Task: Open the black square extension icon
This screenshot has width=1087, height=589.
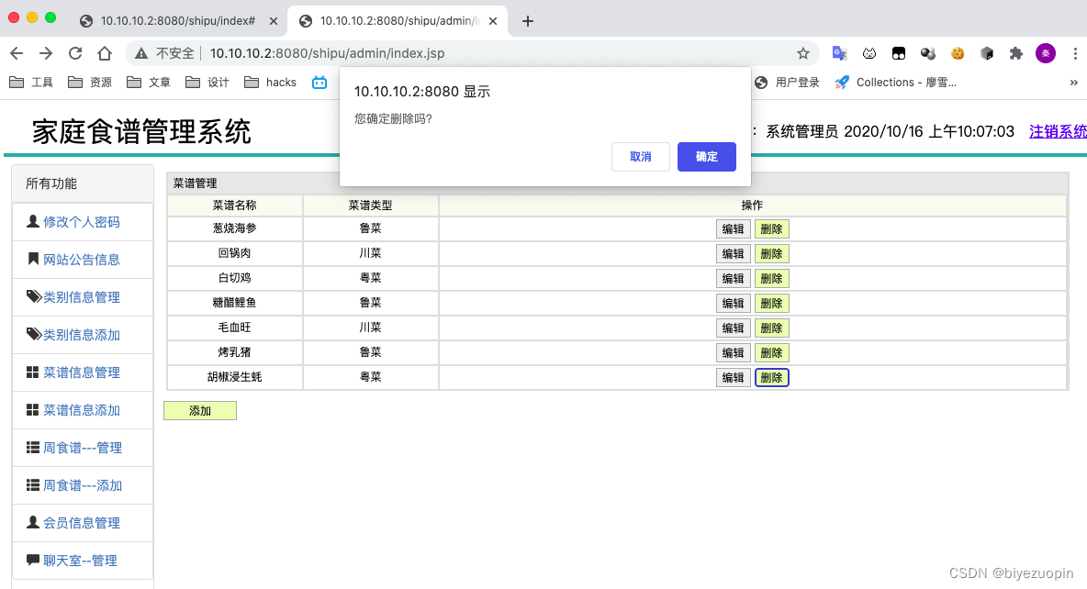Action: click(899, 53)
